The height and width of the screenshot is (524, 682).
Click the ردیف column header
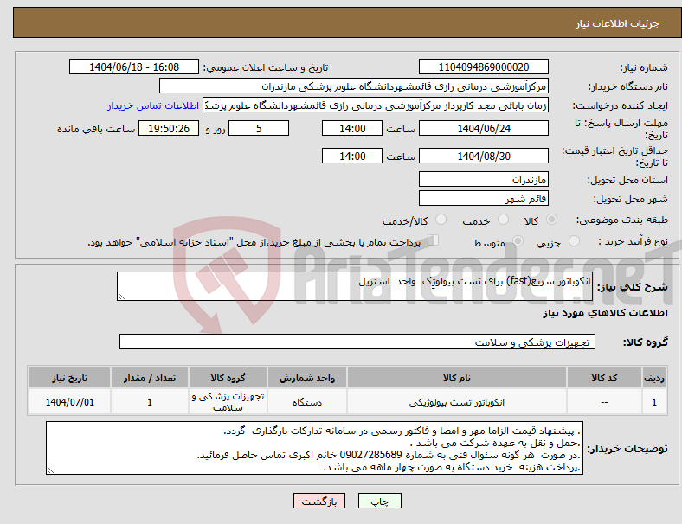tap(653, 378)
